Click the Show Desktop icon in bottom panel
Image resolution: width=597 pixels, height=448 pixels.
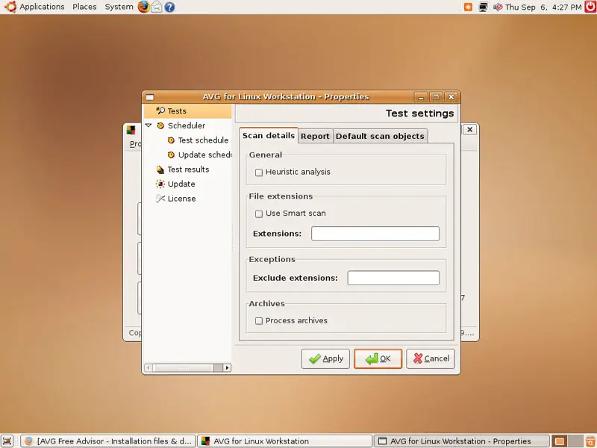tap(7, 441)
